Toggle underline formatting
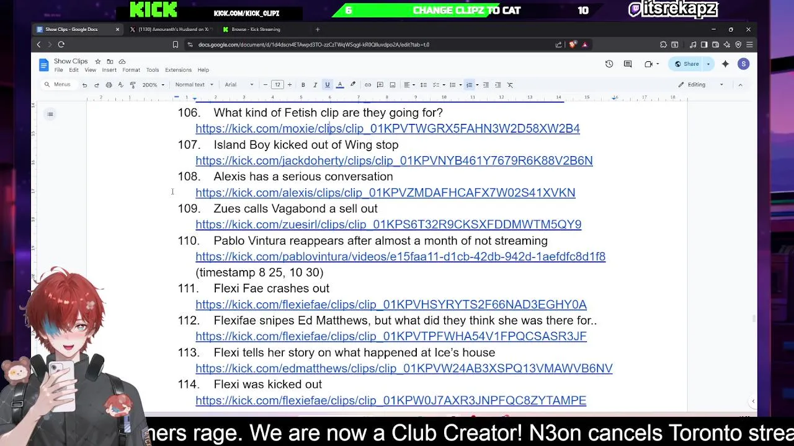This screenshot has height=446, width=794. (327, 85)
